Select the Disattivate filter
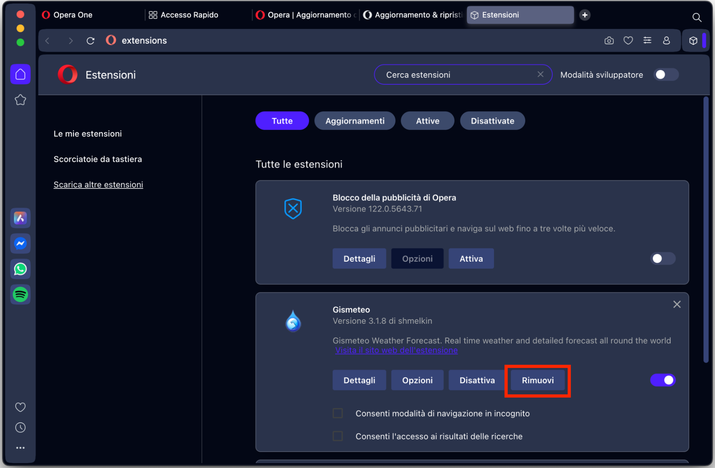Viewport: 715px width, 468px height. 492,121
